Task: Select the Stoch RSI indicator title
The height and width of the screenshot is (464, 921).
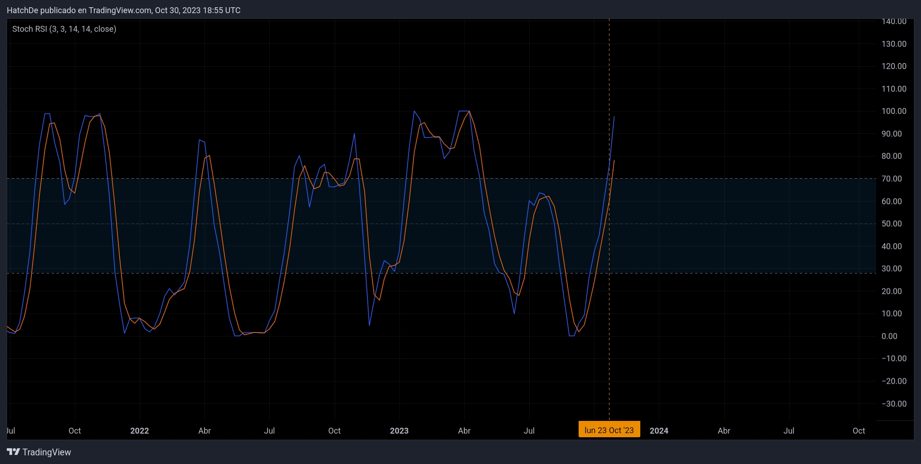Action: (x=64, y=29)
